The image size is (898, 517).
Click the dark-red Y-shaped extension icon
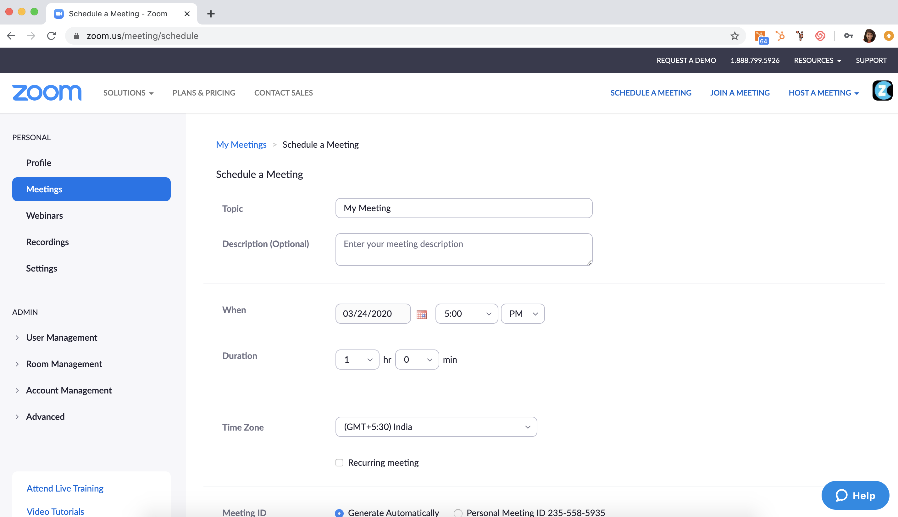[x=800, y=36]
